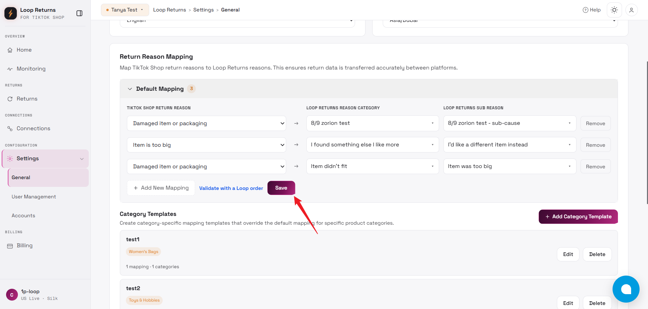
Task: Click Settings breadcrumb
Action: tap(204, 10)
